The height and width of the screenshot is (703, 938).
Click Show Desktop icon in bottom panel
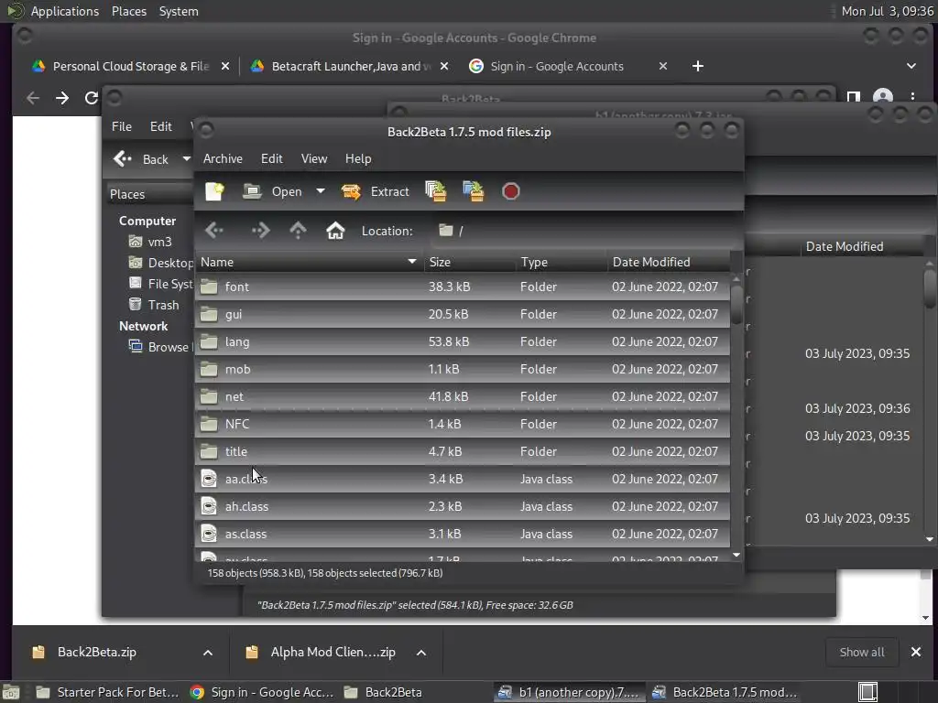(867, 692)
